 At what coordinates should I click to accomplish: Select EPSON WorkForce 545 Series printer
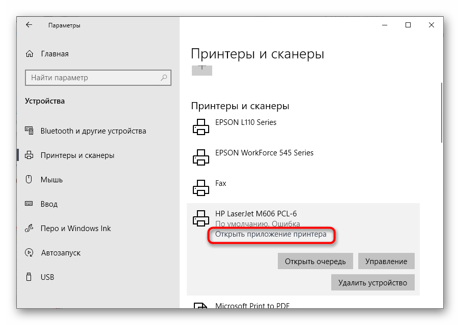pos(264,153)
